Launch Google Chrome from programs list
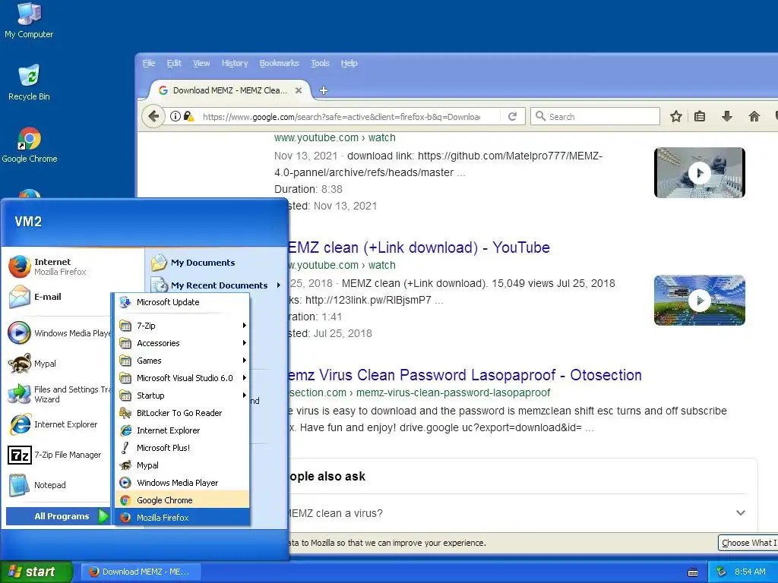The image size is (778, 583). [182, 500]
